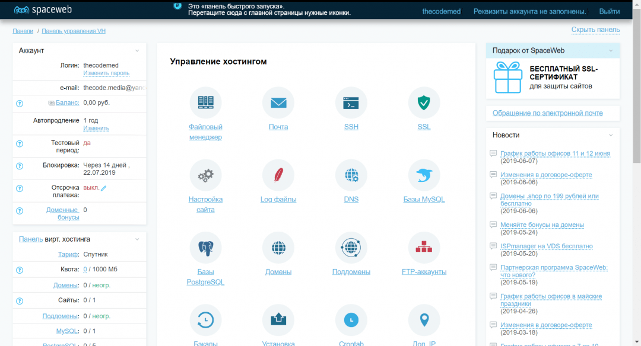
Task: Click the Изменить пароль link
Action: pos(106,73)
